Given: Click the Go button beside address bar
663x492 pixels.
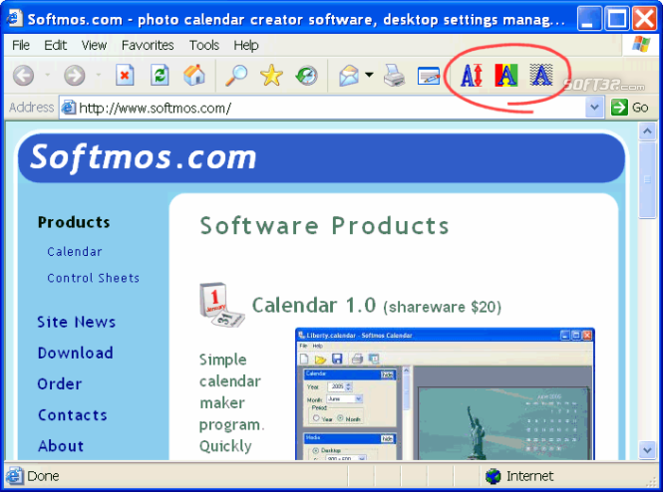Looking at the screenshot, I should coord(630,108).
